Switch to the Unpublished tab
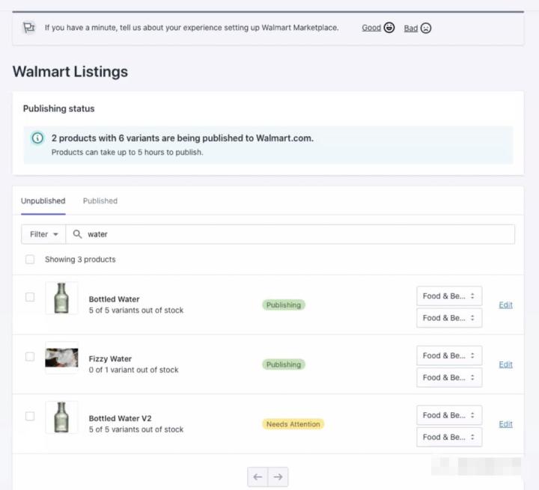The height and width of the screenshot is (490, 539). [43, 201]
